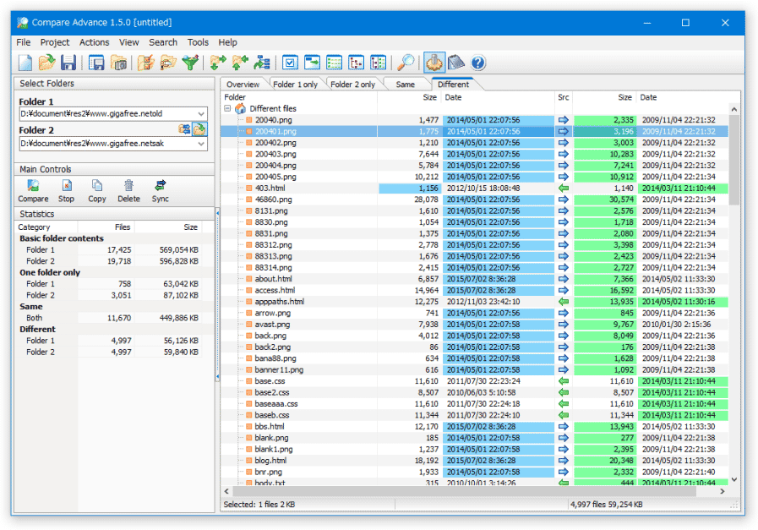Open the View menu
Image resolution: width=758 pixels, height=530 pixels.
tap(129, 42)
